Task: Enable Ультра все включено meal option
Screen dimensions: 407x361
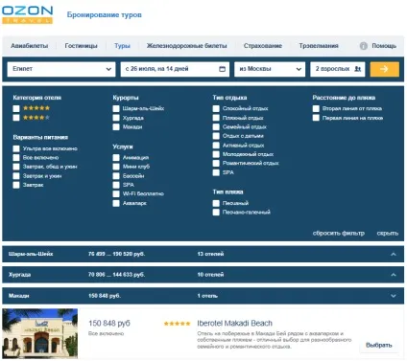Action: click(16, 148)
